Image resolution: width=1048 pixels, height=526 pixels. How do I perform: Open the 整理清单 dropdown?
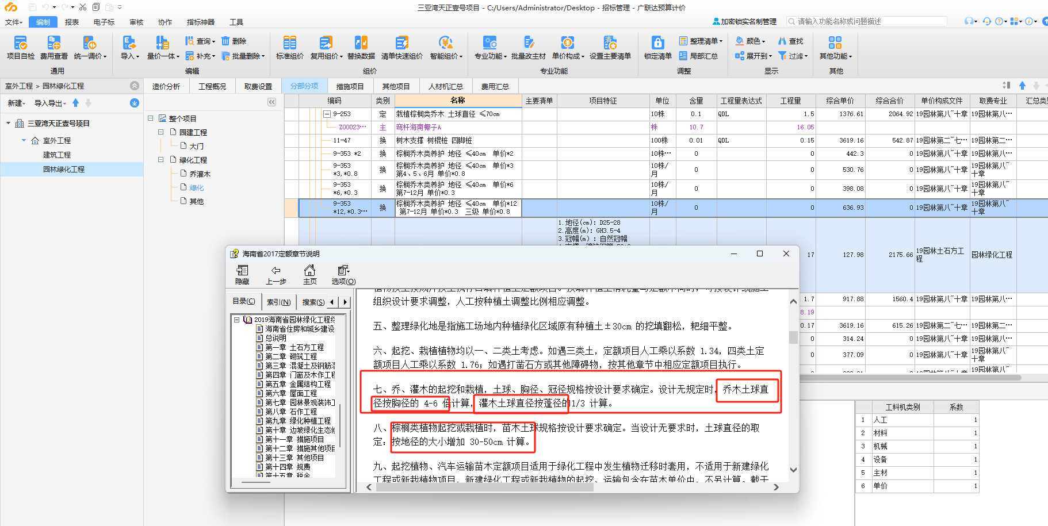click(x=701, y=41)
